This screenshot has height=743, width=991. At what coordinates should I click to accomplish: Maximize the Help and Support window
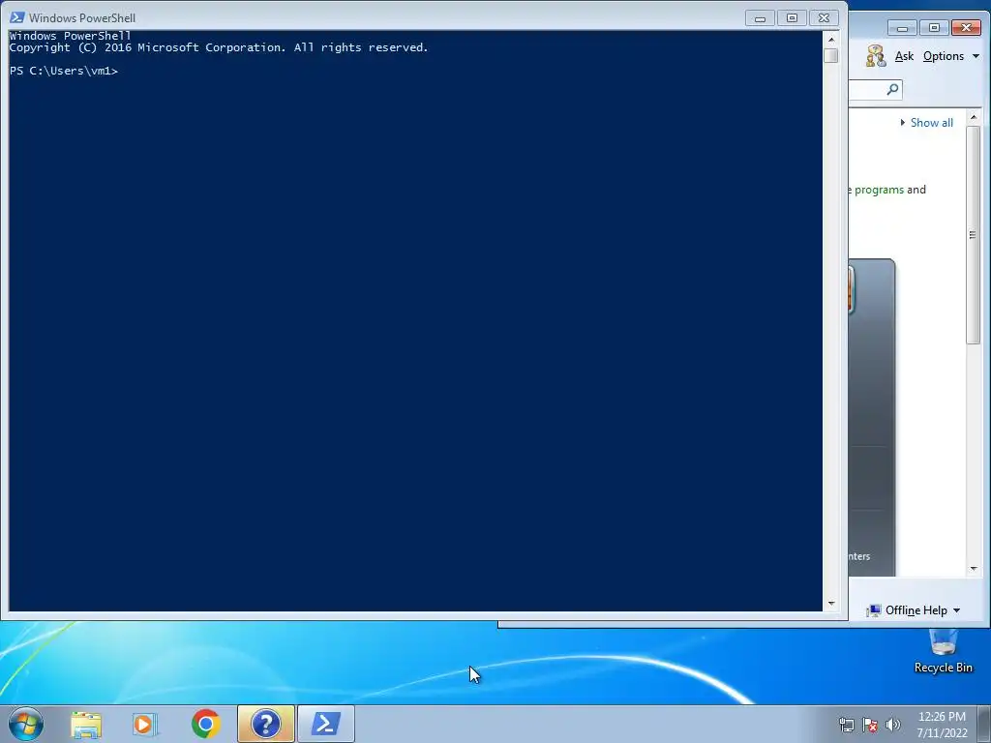pyautogui.click(x=934, y=28)
